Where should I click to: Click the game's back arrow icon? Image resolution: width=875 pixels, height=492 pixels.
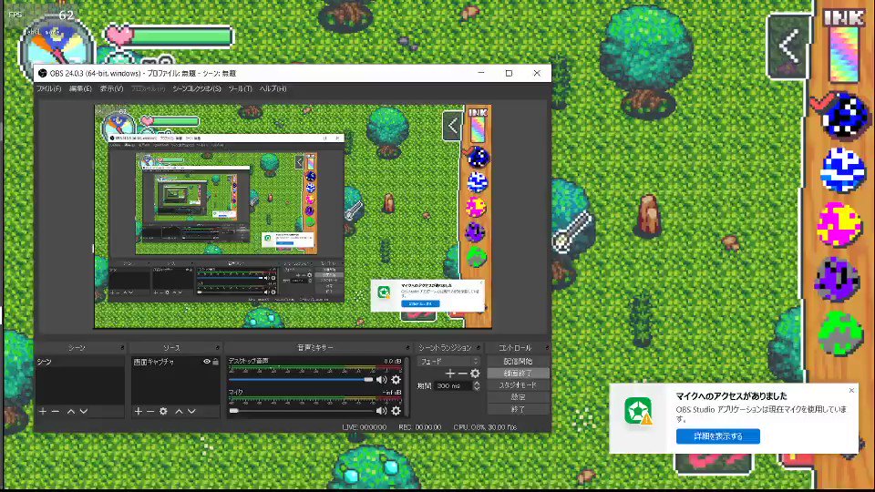point(788,46)
